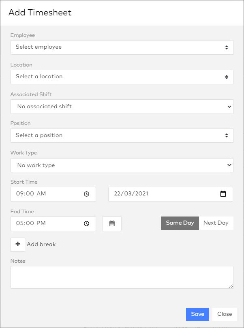This screenshot has width=244, height=328.
Task: Click the stepper arrows on the Employee selector
Action: pos(227,47)
